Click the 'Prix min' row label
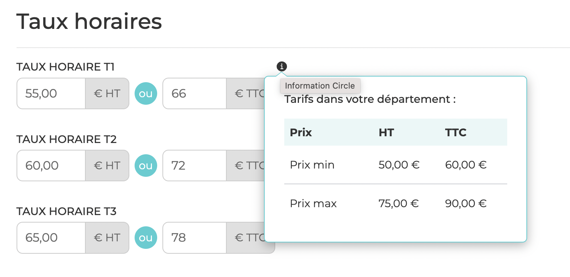Image resolution: width=570 pixels, height=277 pixels. 312,165
